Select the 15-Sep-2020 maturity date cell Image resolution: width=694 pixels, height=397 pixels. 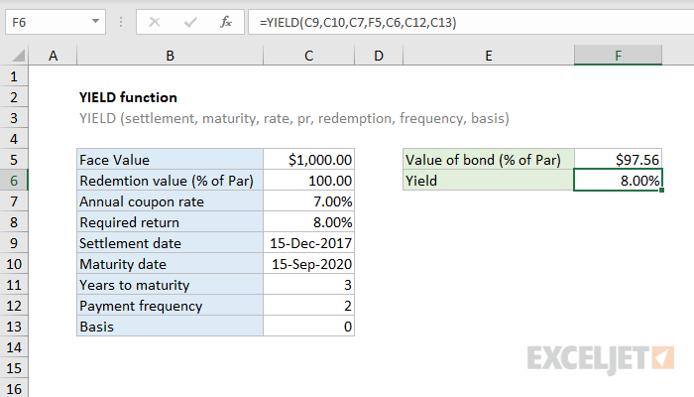[x=308, y=264]
